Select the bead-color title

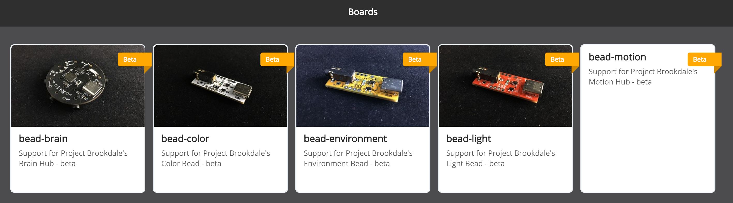coord(185,139)
